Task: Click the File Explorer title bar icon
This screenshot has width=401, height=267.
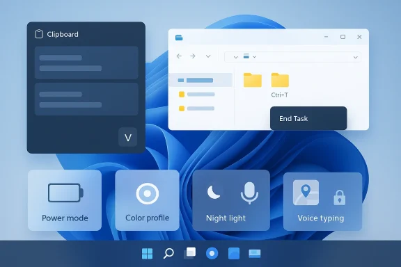Action: pos(179,38)
